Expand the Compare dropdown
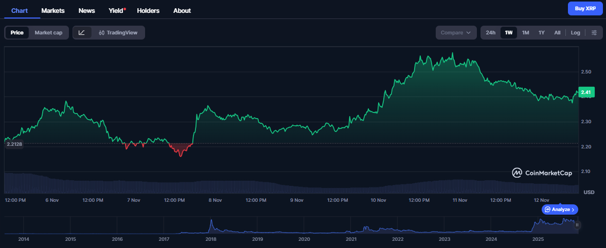Screen dimensions: 606x248 coord(456,33)
